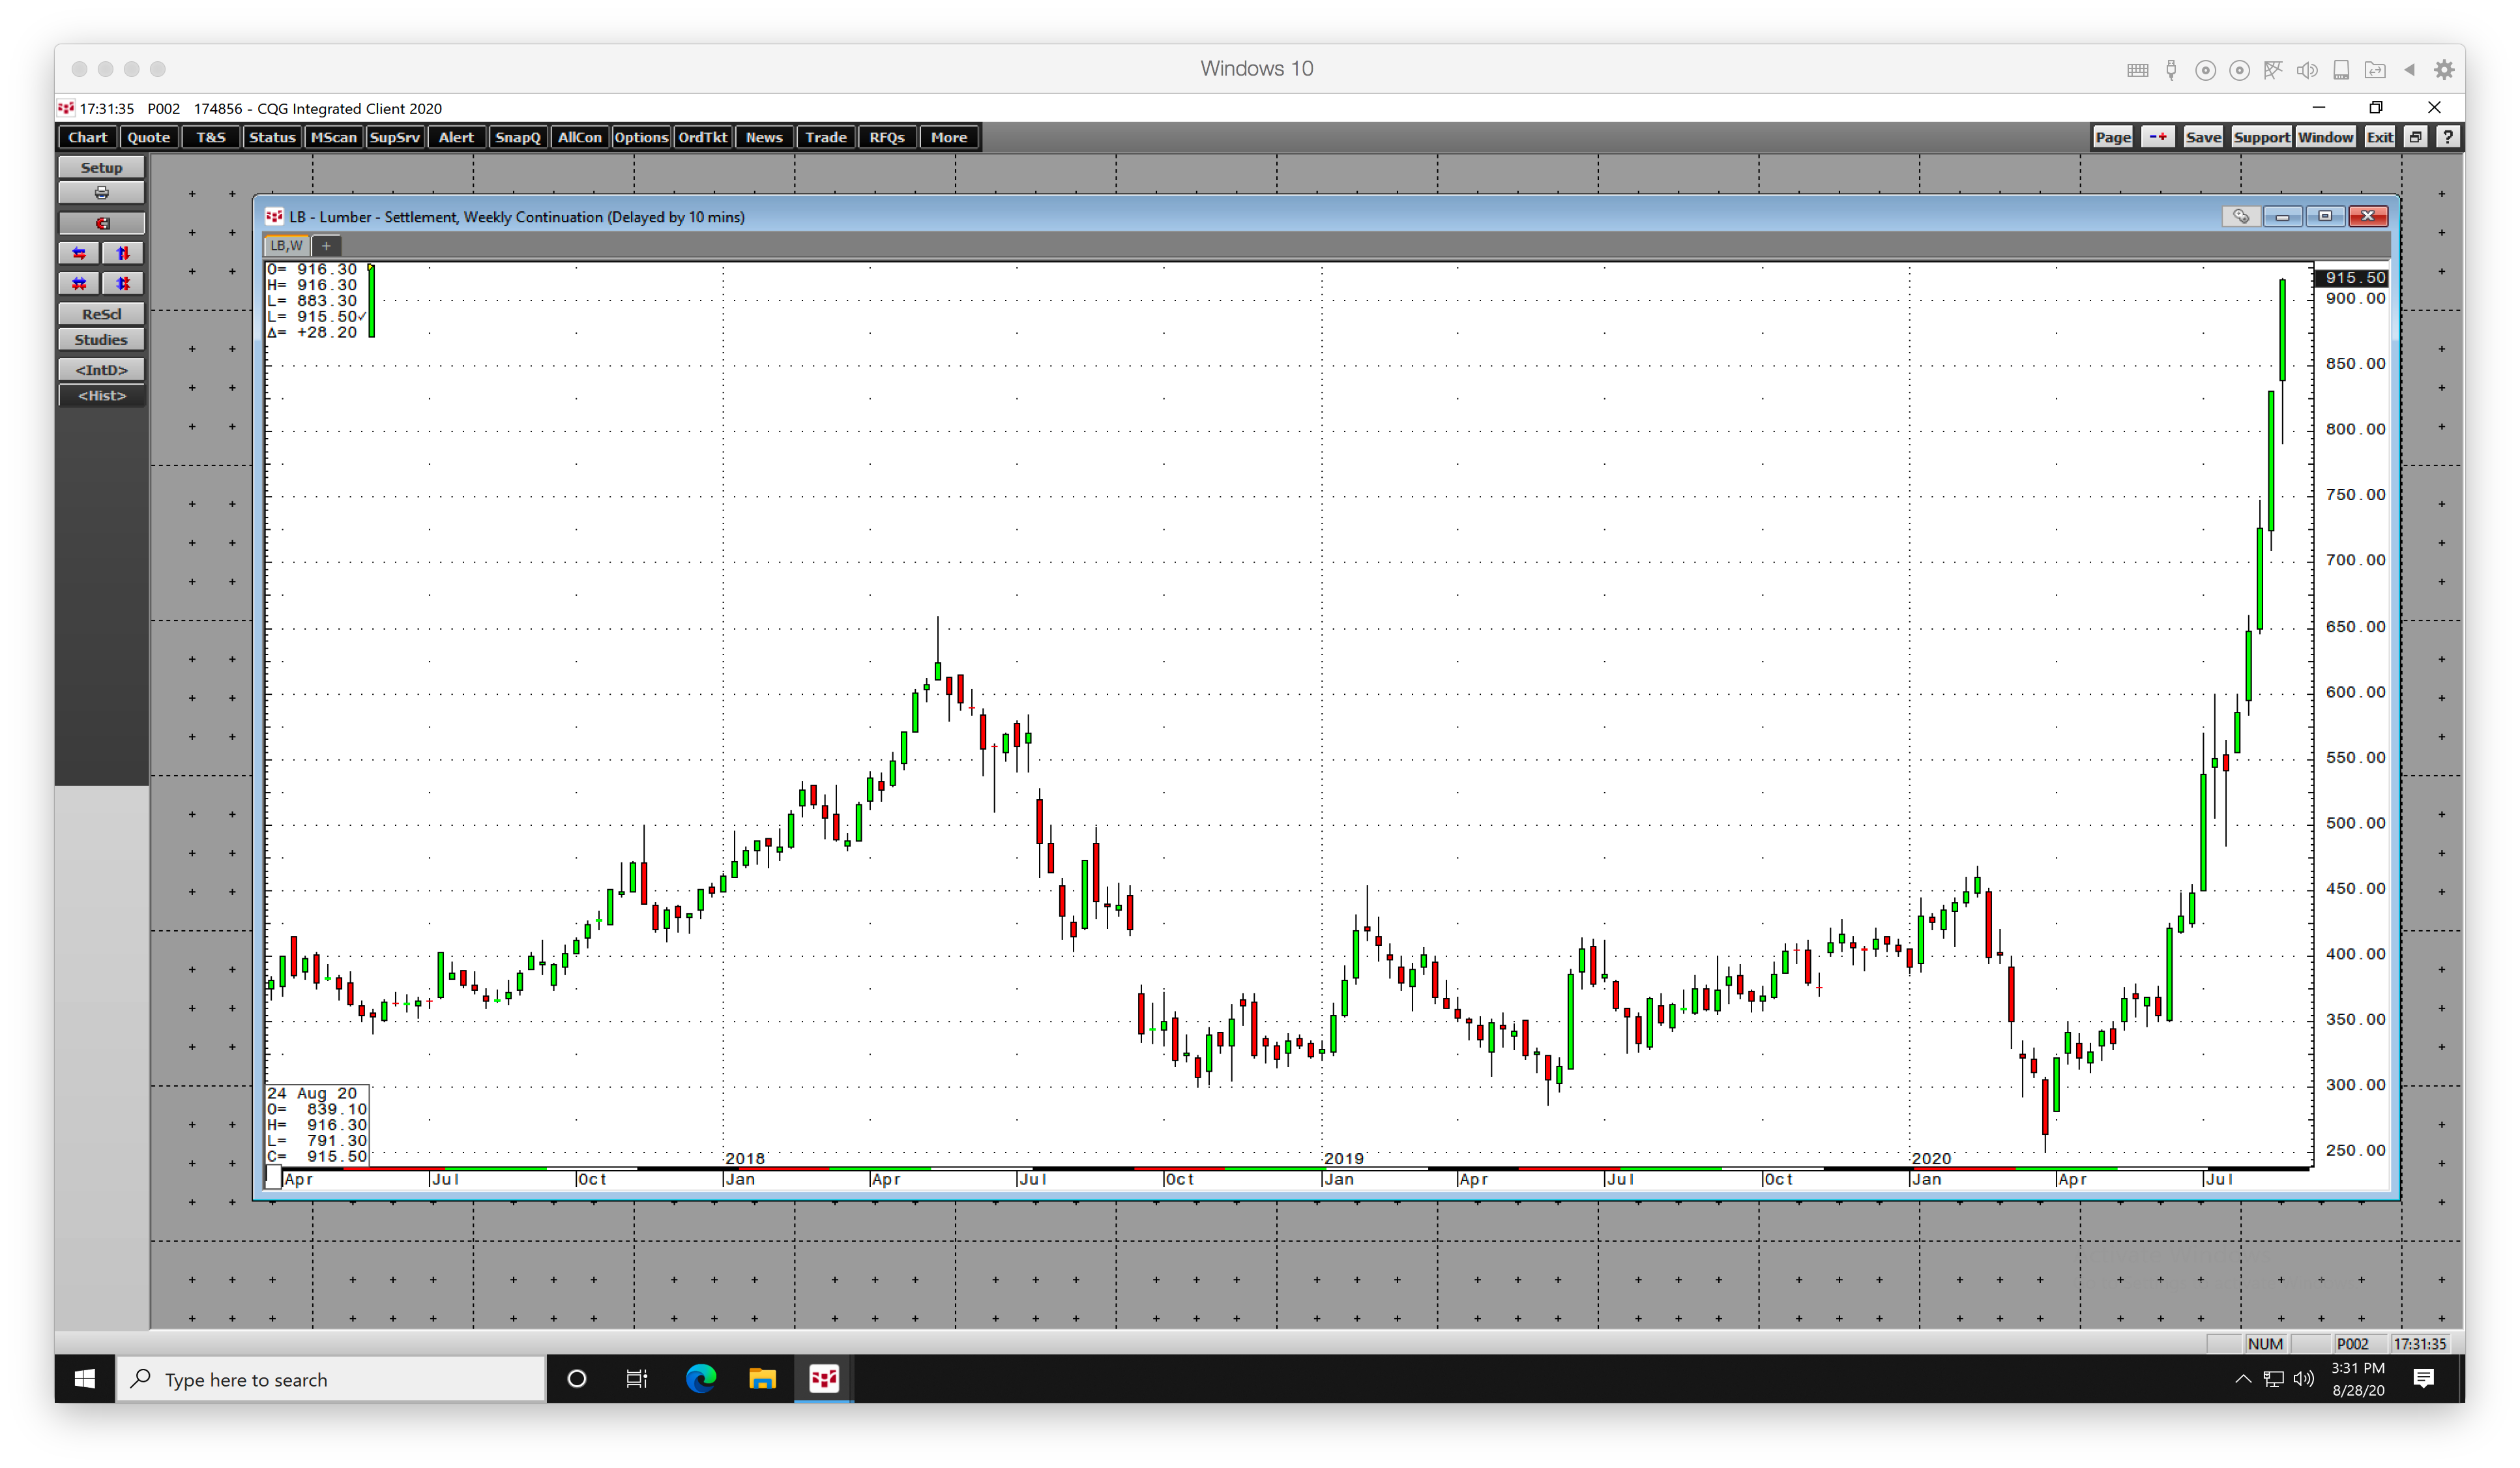2520x1468 pixels.
Task: Click the ReScl sidebar button
Action: 101,314
